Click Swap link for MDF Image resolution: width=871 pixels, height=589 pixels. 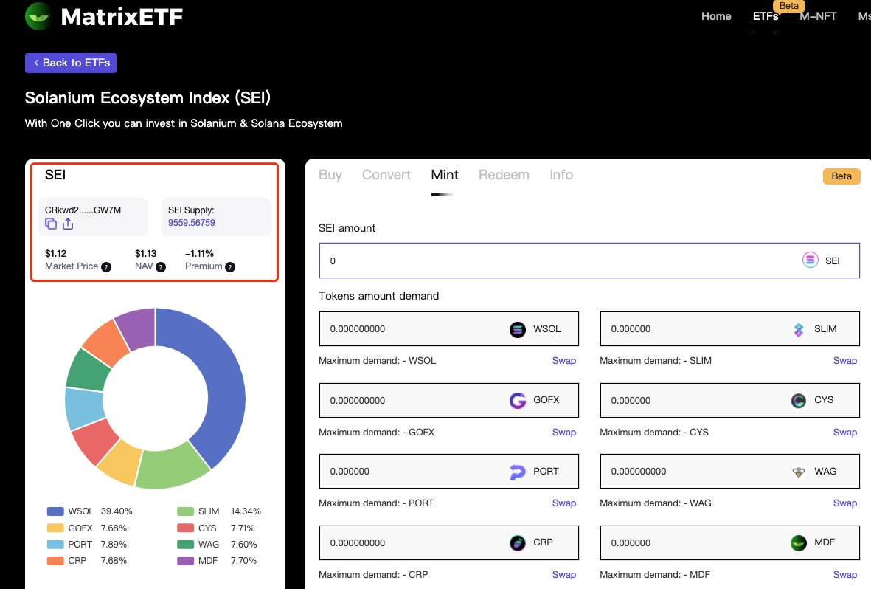tap(845, 574)
